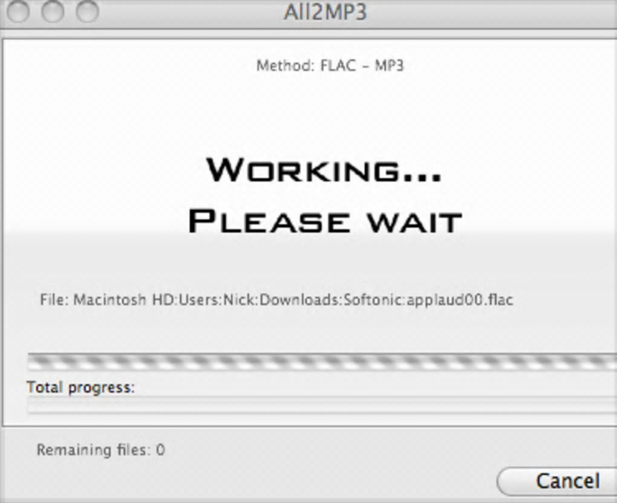Click the Softonic folder name in the path
The height and width of the screenshot is (503, 617).
tap(373, 300)
